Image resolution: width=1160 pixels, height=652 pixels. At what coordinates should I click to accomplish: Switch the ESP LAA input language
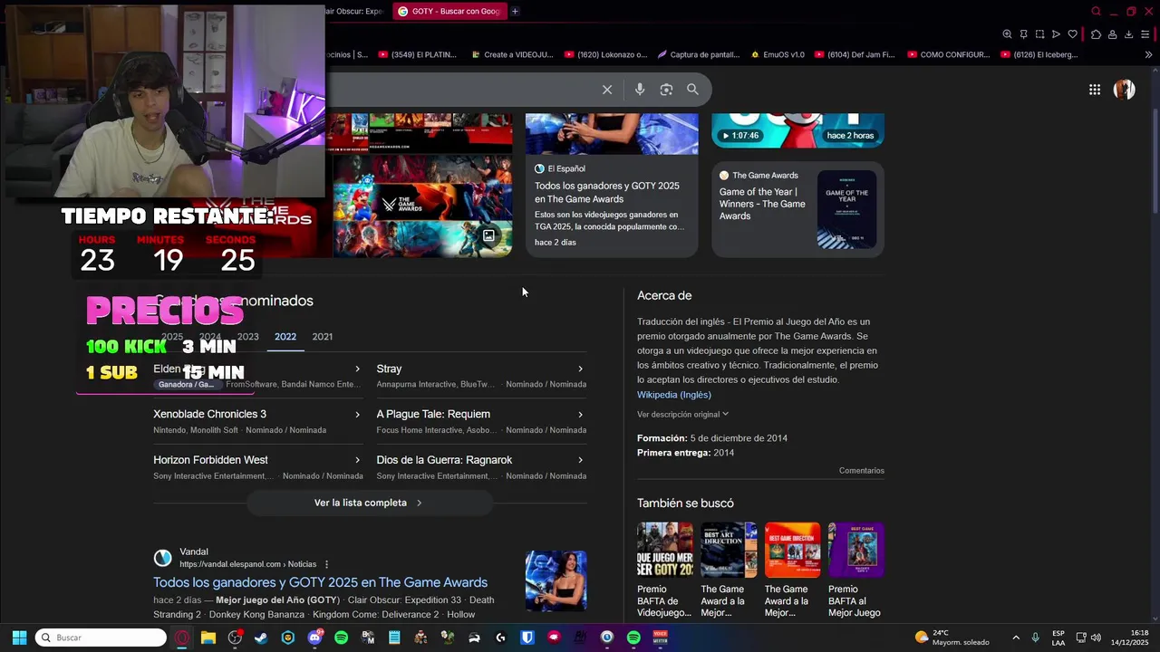pos(1058,638)
